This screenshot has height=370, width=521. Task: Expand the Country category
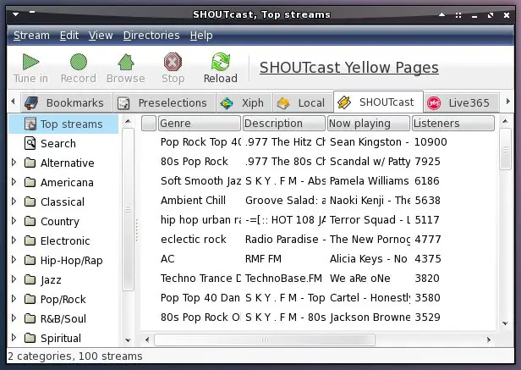14,221
